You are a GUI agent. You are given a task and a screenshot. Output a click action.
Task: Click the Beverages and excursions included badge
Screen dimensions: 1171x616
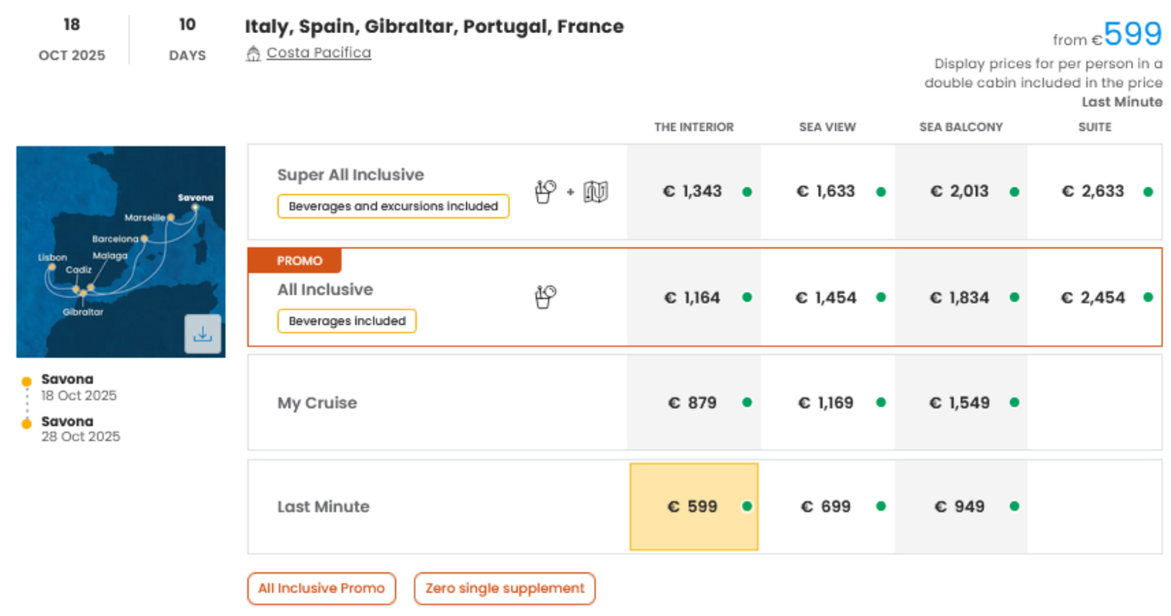(x=393, y=206)
